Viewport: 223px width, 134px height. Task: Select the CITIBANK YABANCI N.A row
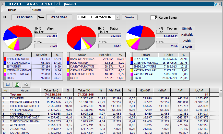pos(110,102)
